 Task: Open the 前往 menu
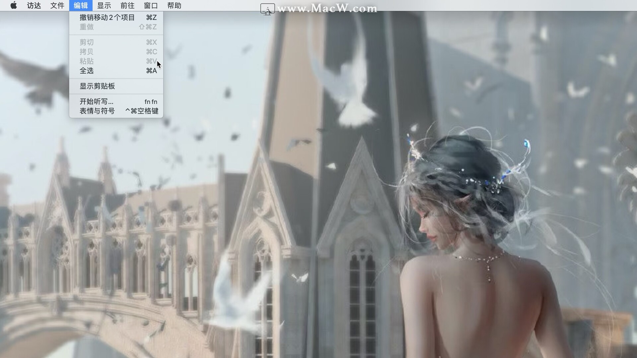tap(127, 6)
